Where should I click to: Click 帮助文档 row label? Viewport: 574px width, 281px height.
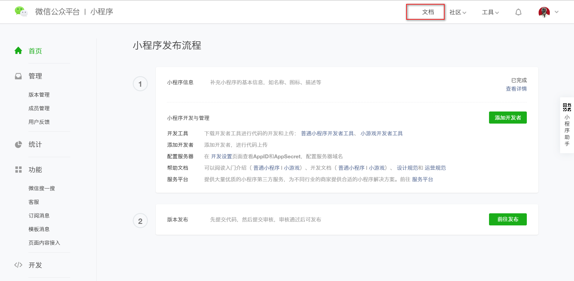pyautogui.click(x=178, y=168)
